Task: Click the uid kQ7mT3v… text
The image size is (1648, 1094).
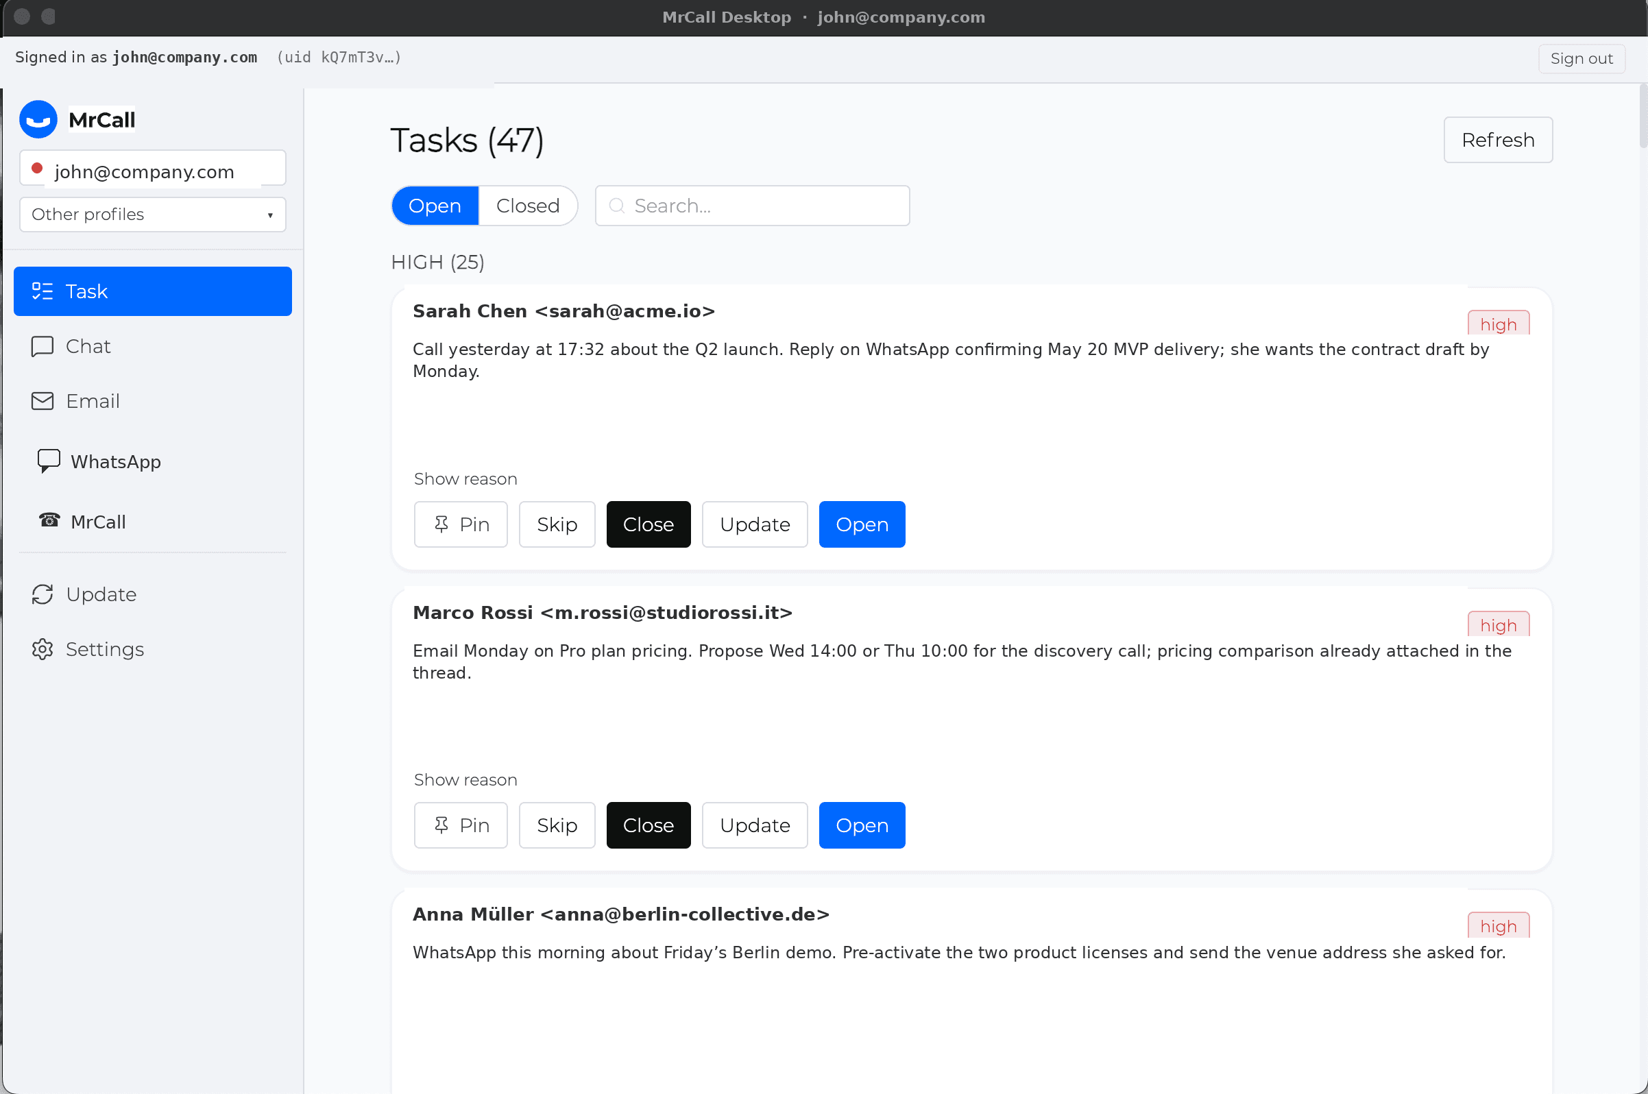Action: (x=339, y=57)
